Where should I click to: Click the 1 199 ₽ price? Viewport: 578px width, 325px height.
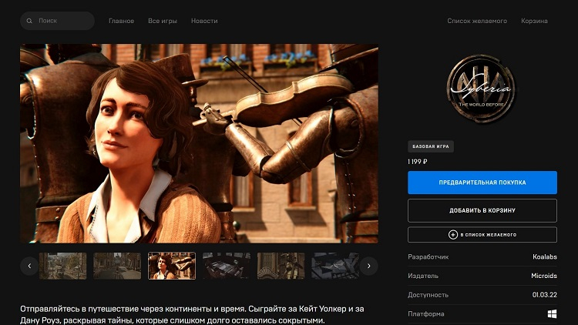pos(417,162)
